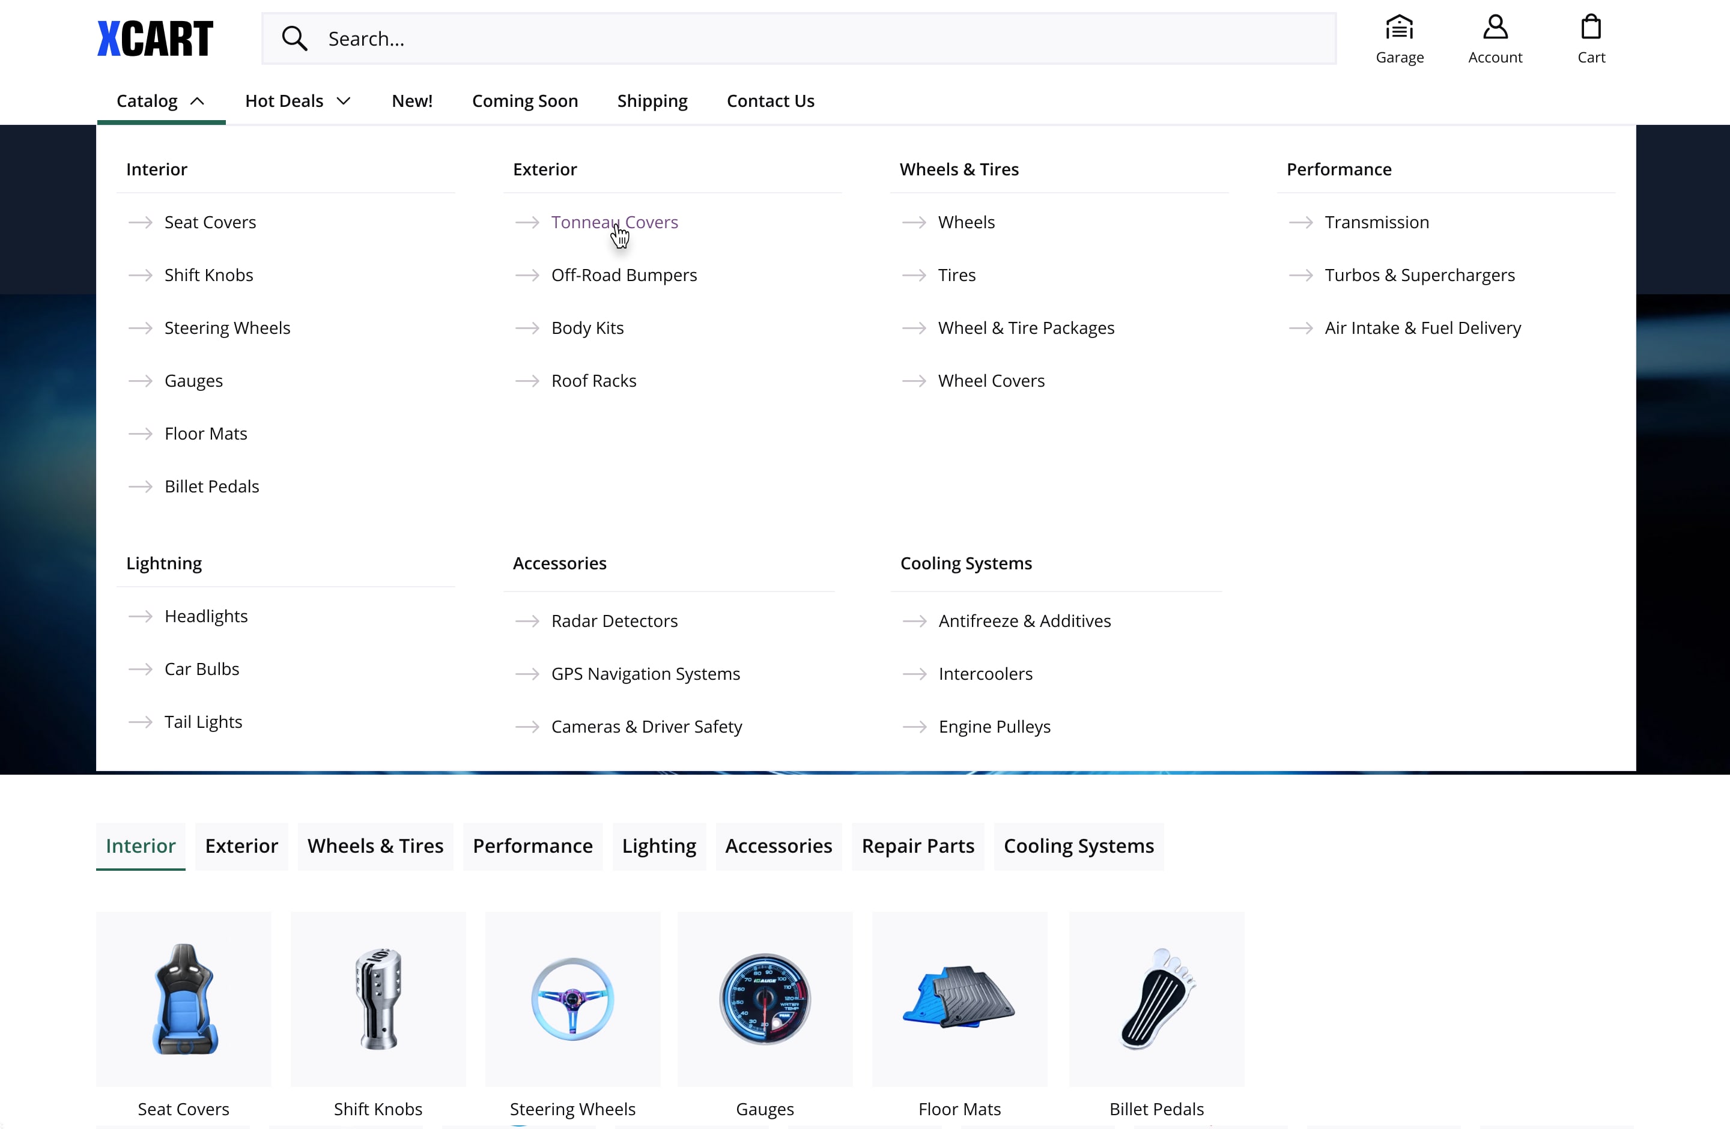Click the search magnifier icon
The image size is (1730, 1129).
(x=294, y=38)
